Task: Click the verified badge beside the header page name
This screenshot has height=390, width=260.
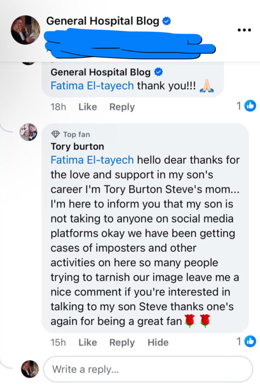Action: (167, 21)
